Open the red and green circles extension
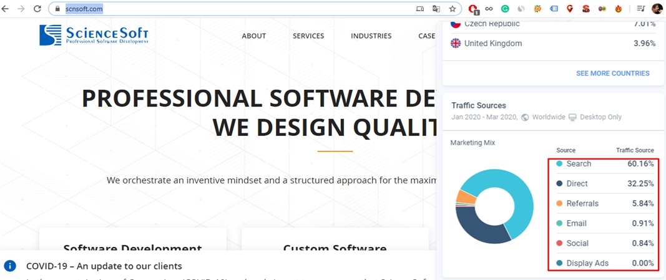Screen dimensions: 666x280 click(602, 9)
